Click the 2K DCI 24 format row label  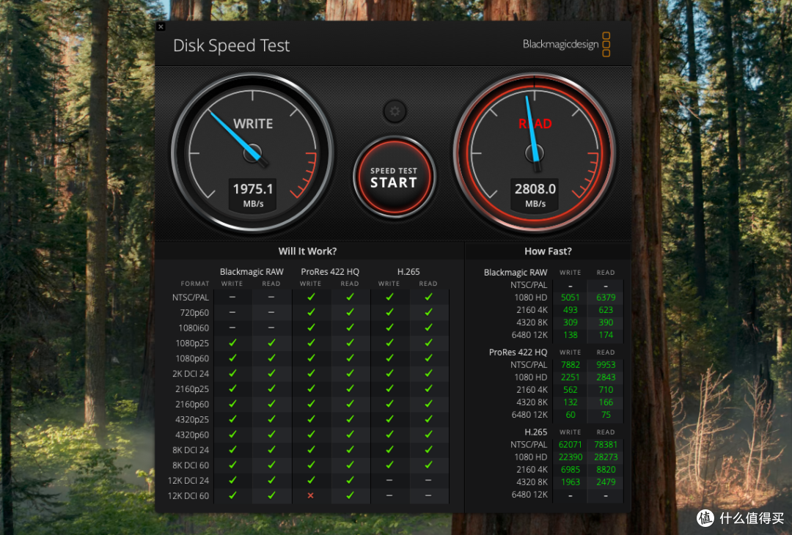[x=191, y=374]
